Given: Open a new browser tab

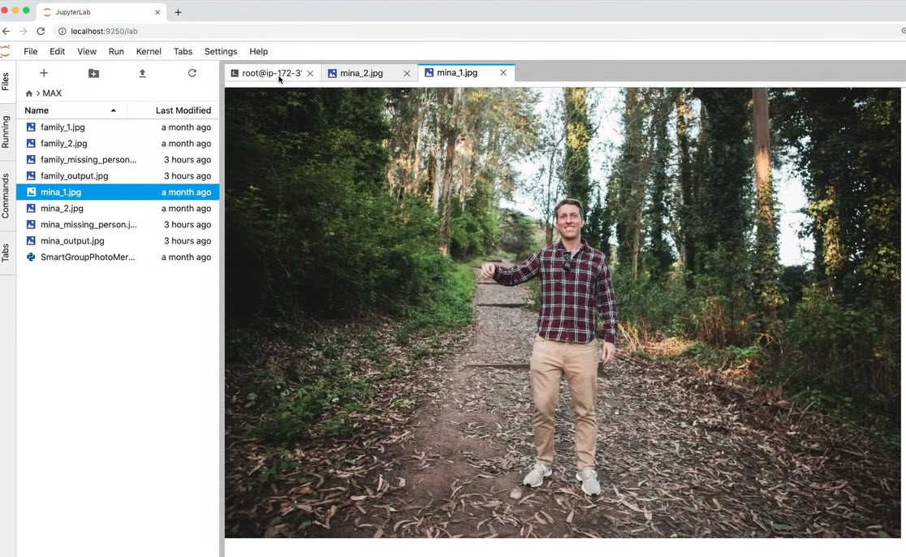Looking at the screenshot, I should click(178, 12).
